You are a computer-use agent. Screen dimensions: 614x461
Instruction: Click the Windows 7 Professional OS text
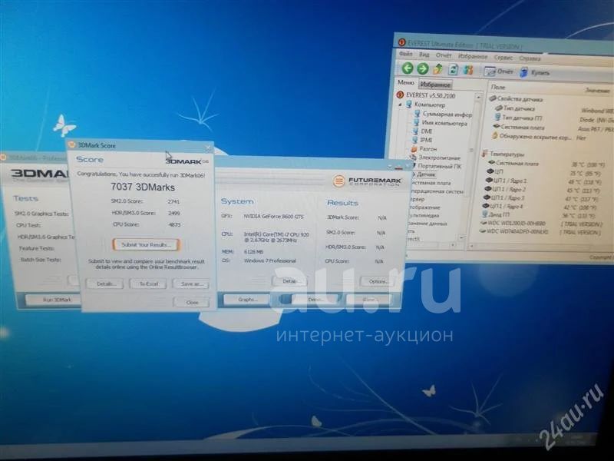point(270,260)
